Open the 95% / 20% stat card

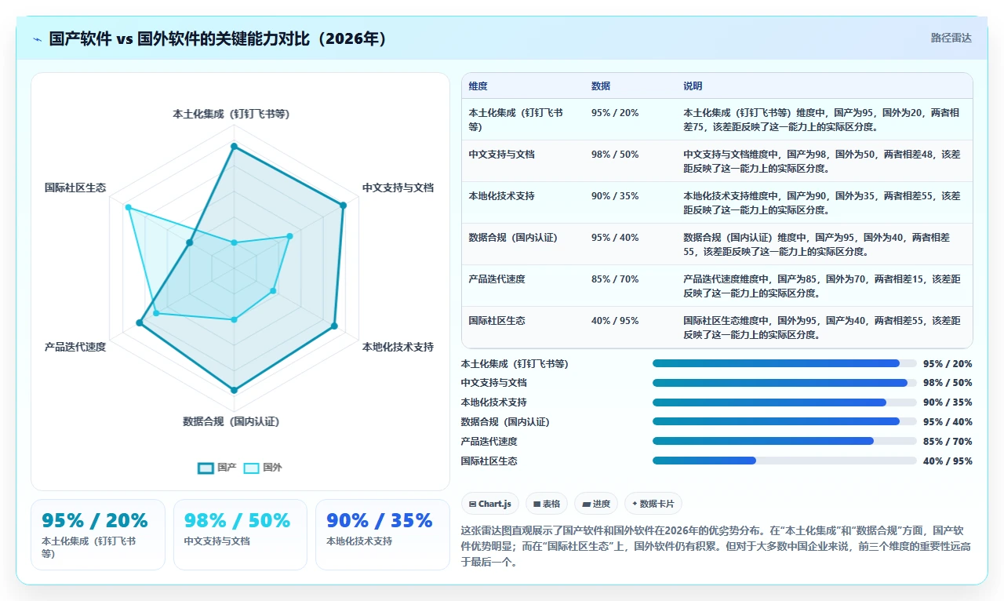coord(98,534)
